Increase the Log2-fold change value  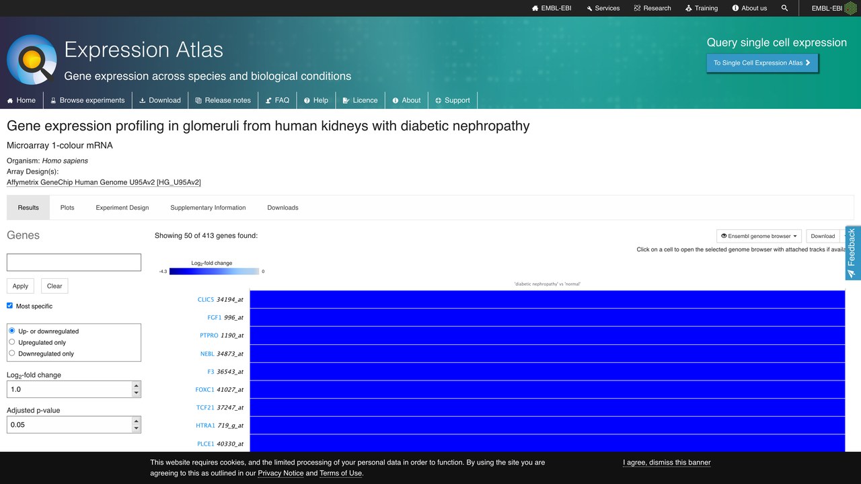tap(137, 386)
